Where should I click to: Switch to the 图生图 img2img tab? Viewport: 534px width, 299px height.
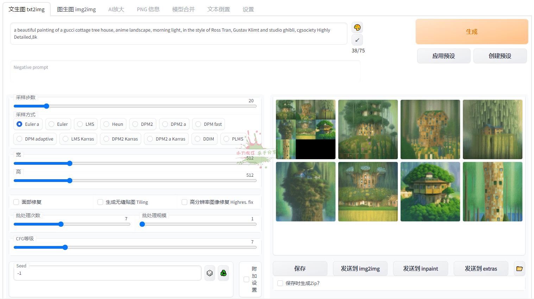coord(76,9)
